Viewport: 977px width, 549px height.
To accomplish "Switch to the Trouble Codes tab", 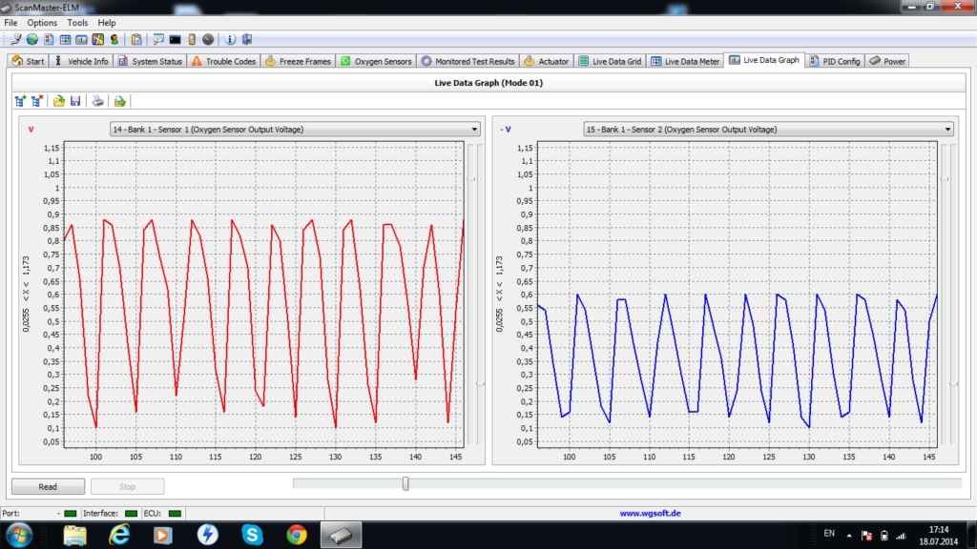I will click(x=223, y=61).
